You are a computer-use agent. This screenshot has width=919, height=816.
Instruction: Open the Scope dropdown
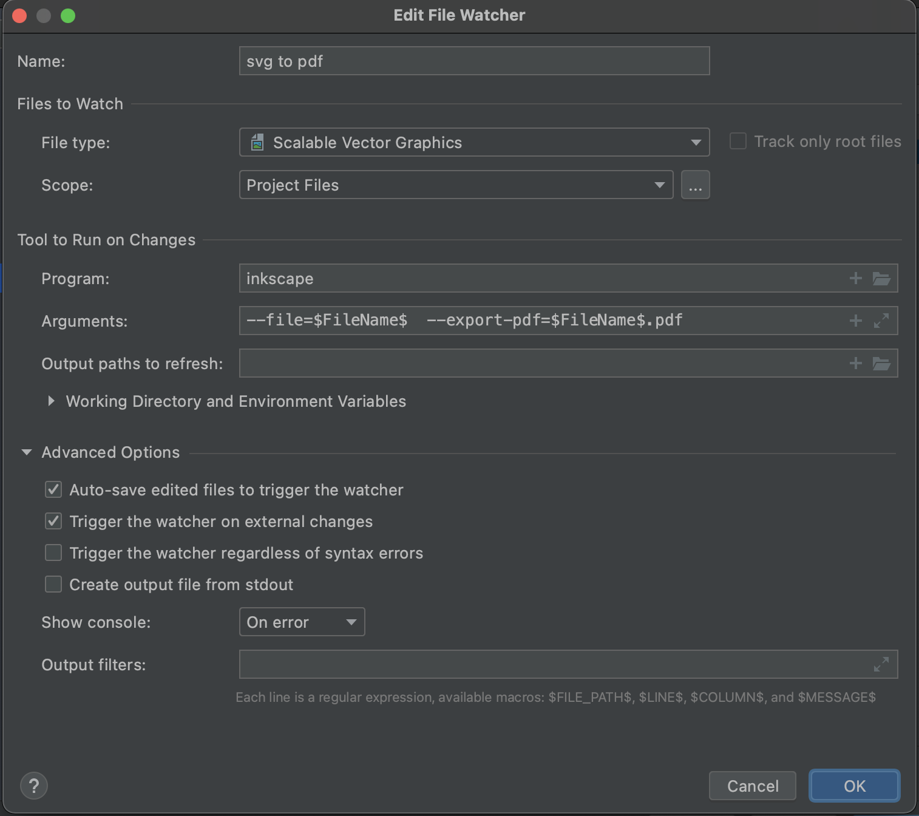(659, 185)
